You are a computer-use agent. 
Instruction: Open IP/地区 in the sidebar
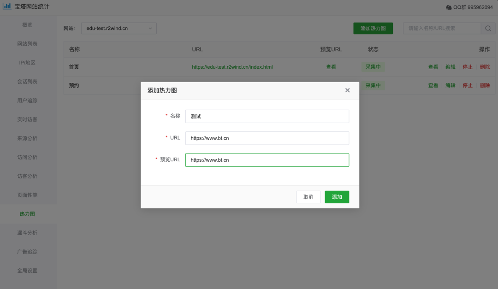pos(27,63)
